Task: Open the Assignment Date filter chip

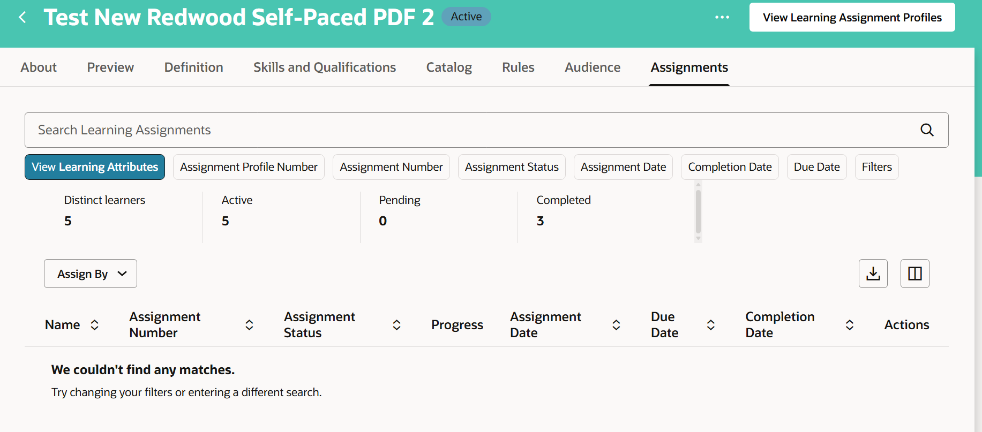Action: (623, 167)
